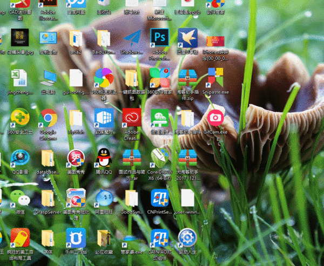Open the 千牛工作台 shortcut
This screenshot has width=324, height=266.
point(76,238)
